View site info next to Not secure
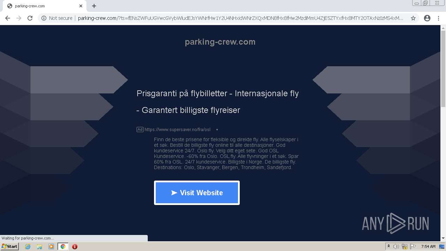Viewport: 446px width, 251px height. (x=44, y=18)
